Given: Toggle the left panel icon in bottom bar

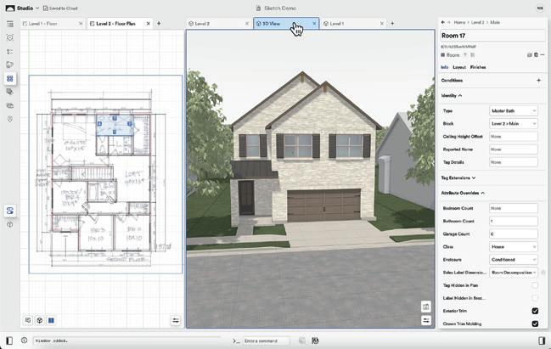Looking at the screenshot, I should click(x=9, y=341).
